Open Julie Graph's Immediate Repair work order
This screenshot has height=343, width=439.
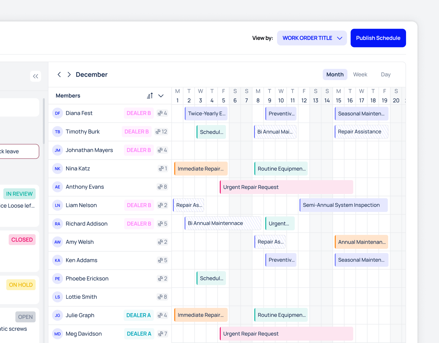(201, 315)
